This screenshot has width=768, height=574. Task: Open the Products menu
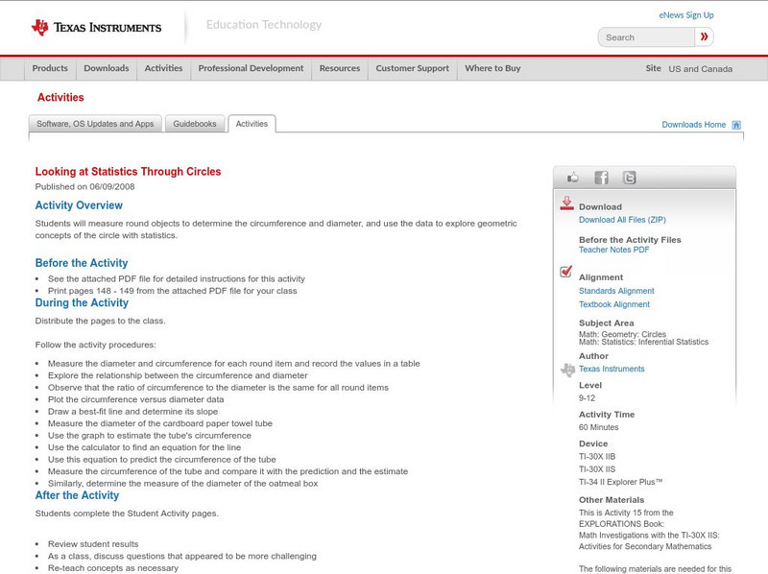pos(50,68)
